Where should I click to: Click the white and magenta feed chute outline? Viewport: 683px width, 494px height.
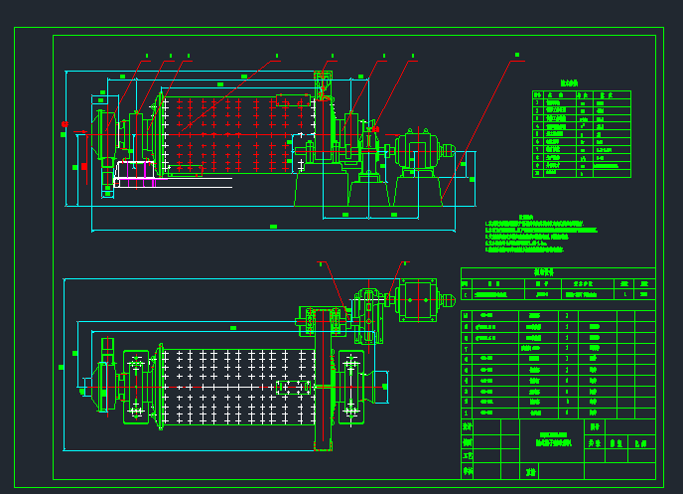click(173, 174)
